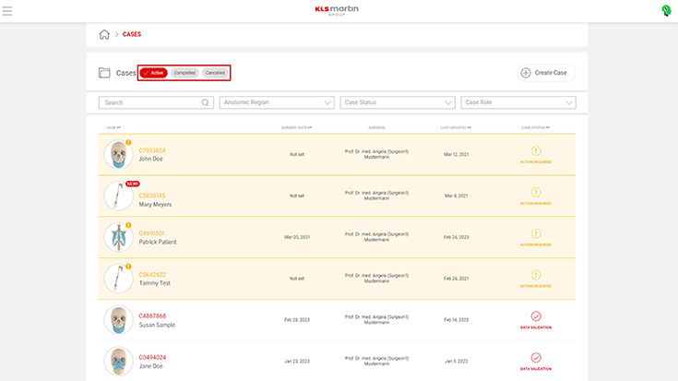Click the KLS Martin Group logo
Image resolution: width=678 pixels, height=381 pixels.
(339, 11)
